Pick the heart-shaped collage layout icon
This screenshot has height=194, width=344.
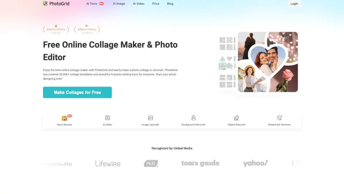click(229, 59)
